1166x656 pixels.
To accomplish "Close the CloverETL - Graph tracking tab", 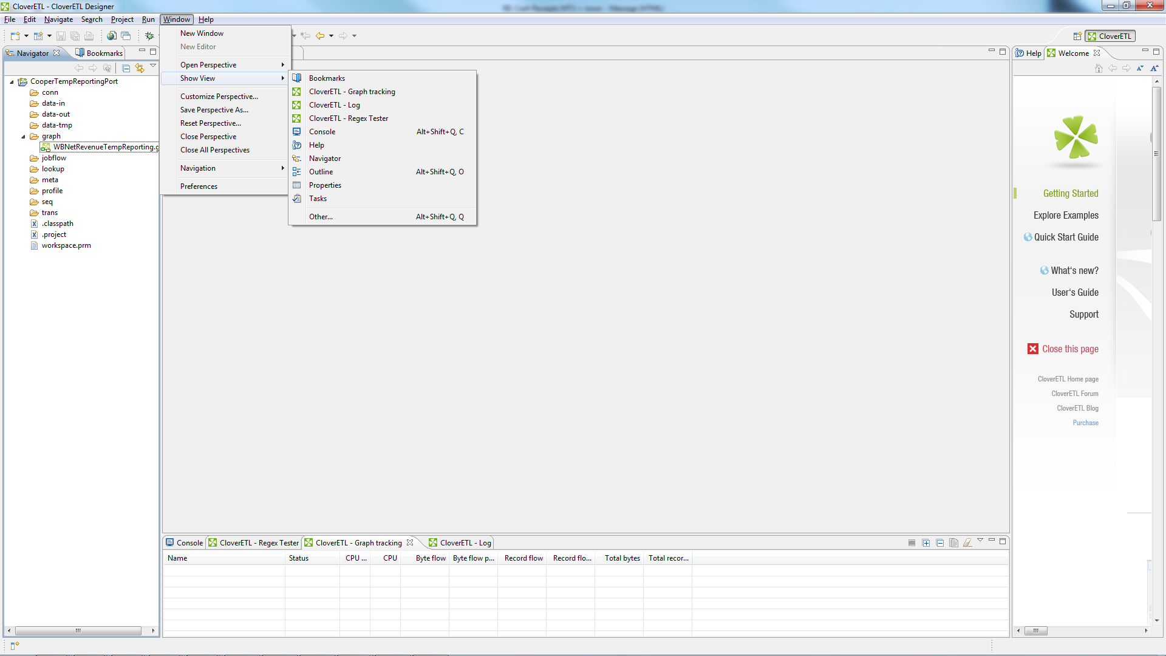I will (410, 542).
